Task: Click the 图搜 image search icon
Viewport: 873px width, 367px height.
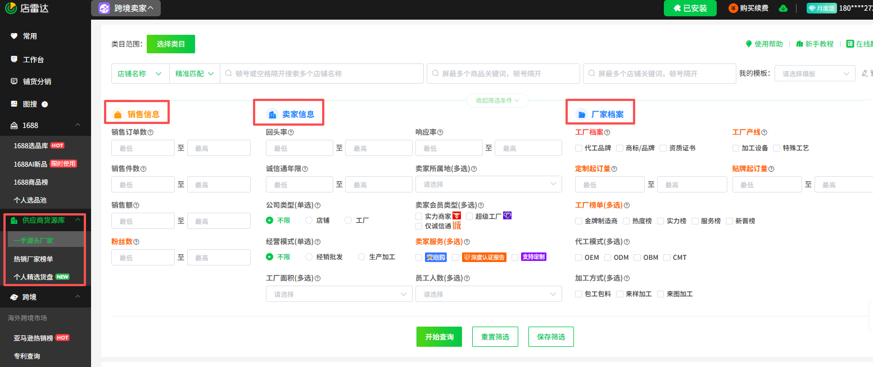Action: click(14, 104)
